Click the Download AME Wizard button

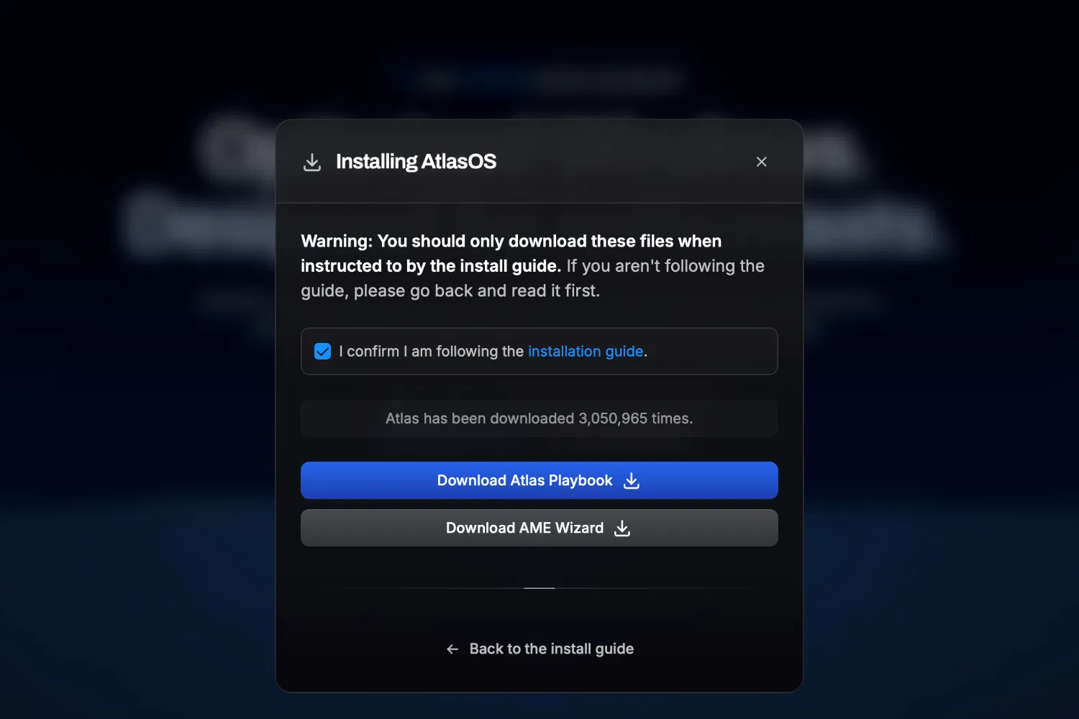pos(539,528)
